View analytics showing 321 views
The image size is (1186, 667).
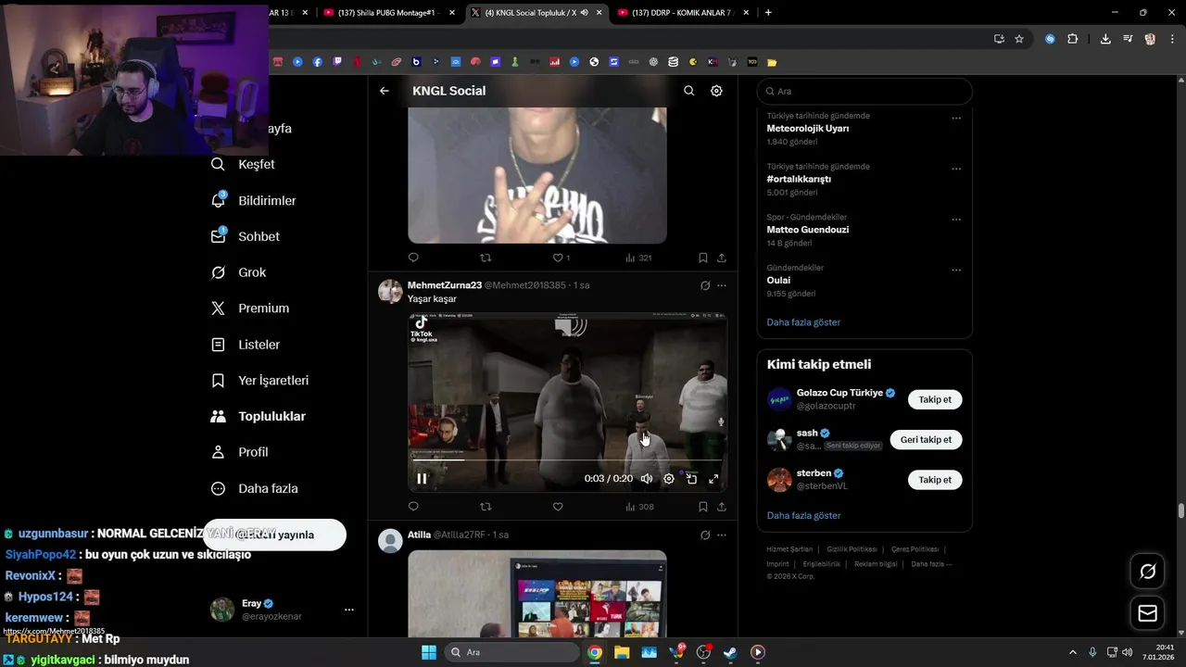(x=639, y=258)
